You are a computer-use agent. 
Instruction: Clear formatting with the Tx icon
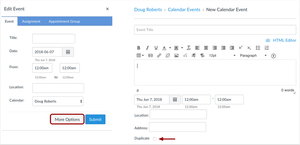pos(189,48)
